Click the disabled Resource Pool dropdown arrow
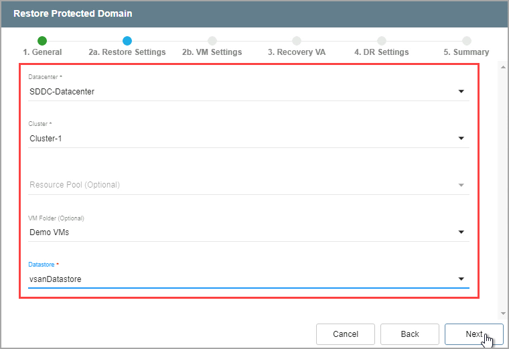This screenshot has width=509, height=349. [x=461, y=185]
